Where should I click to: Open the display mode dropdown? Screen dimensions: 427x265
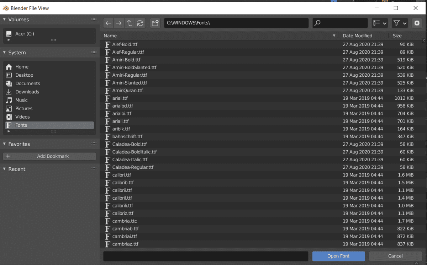pos(380,23)
